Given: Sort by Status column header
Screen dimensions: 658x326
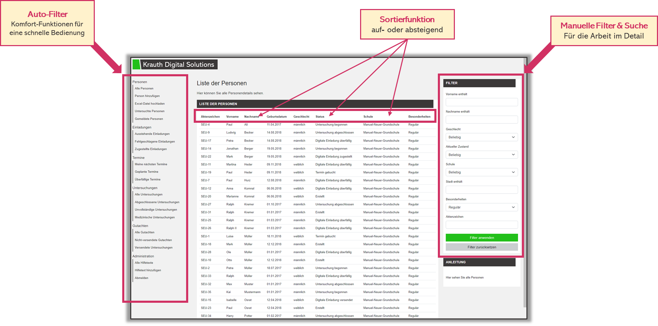Looking at the screenshot, I should pos(320,117).
